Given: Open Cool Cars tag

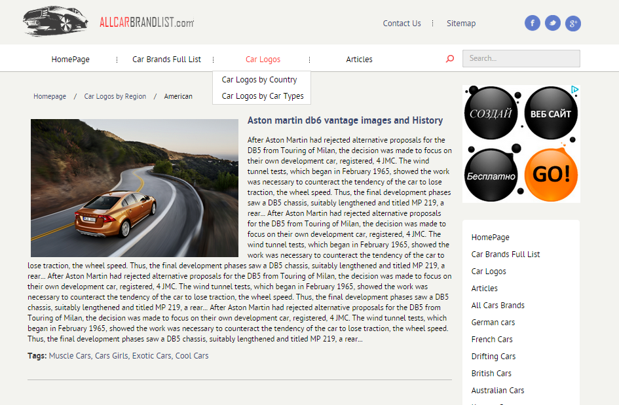Looking at the screenshot, I should [192, 356].
